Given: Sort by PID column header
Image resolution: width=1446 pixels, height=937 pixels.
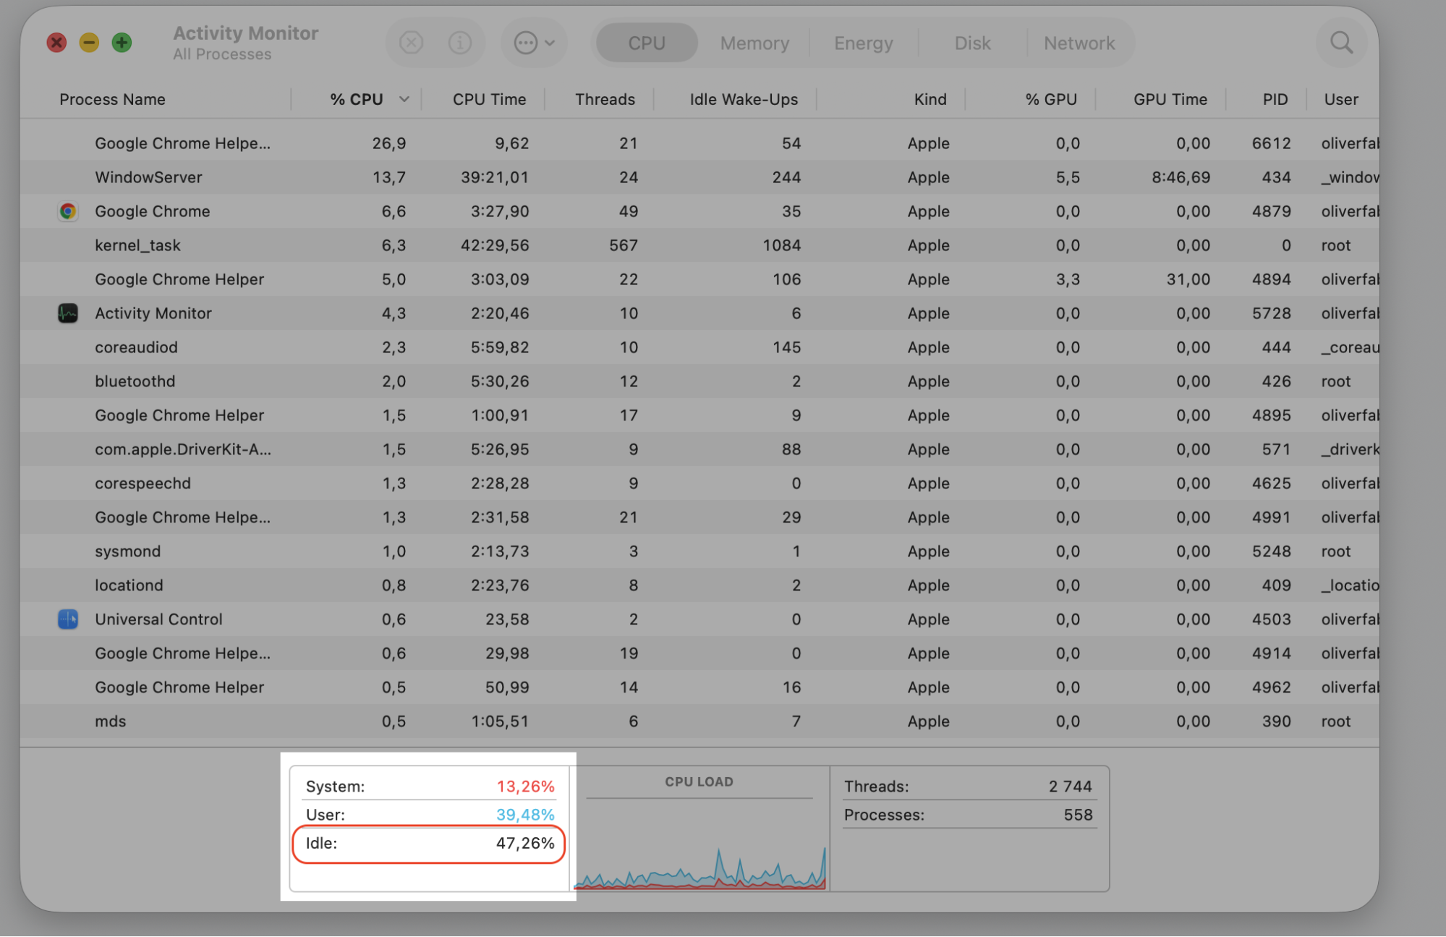Looking at the screenshot, I should click(1275, 99).
